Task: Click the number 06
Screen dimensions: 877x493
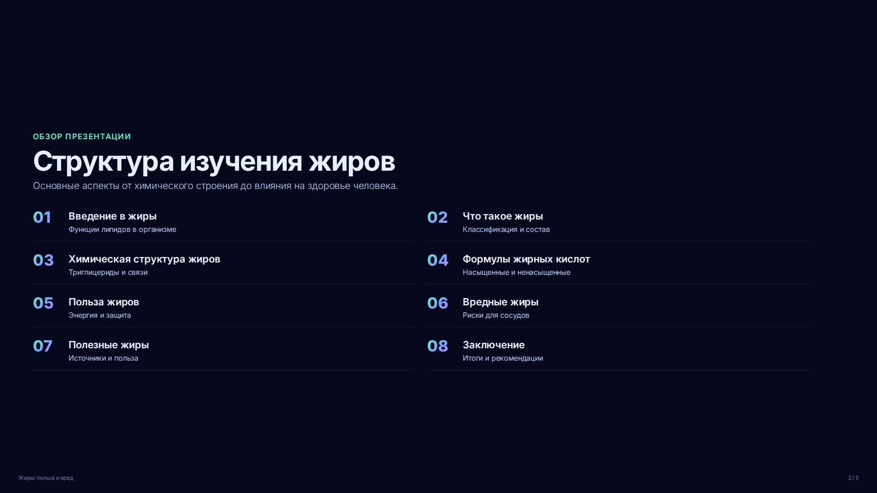Action: (438, 303)
